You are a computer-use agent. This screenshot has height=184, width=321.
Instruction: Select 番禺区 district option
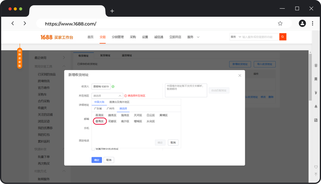click(x=100, y=121)
